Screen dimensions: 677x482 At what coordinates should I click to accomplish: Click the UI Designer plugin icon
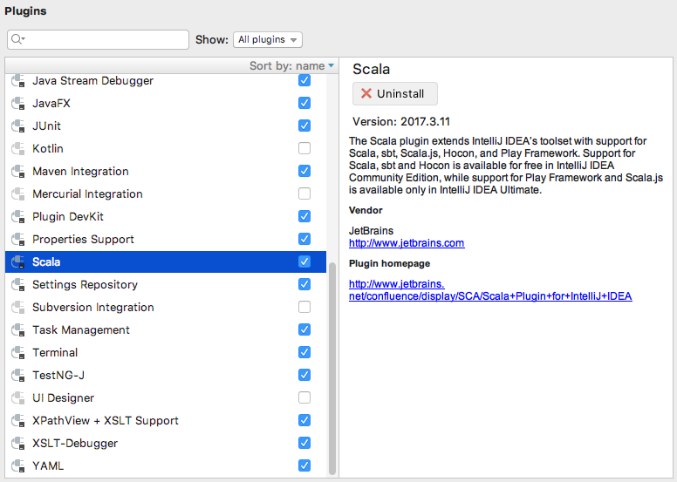(x=18, y=397)
